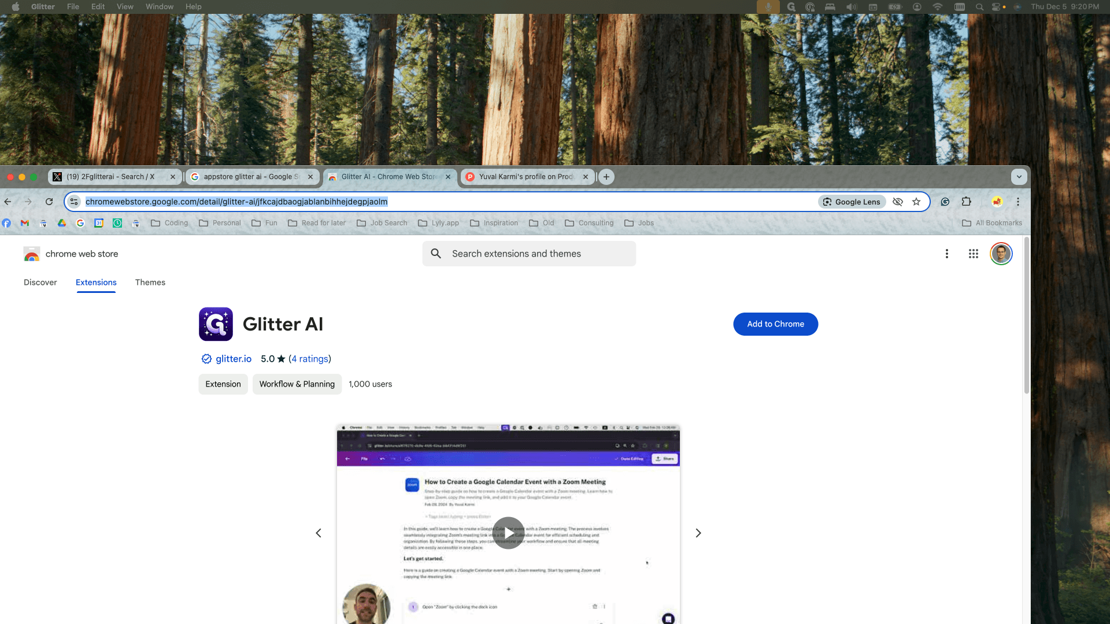
Task: Open the Google Drive bookmark icon
Action: (62, 223)
